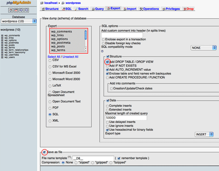Open the Import tab
Viewport: 219px width, 171px height.
click(x=130, y=9)
